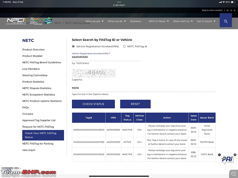Click the HDFC Bank cell
The image size is (238, 178).
[207, 154]
